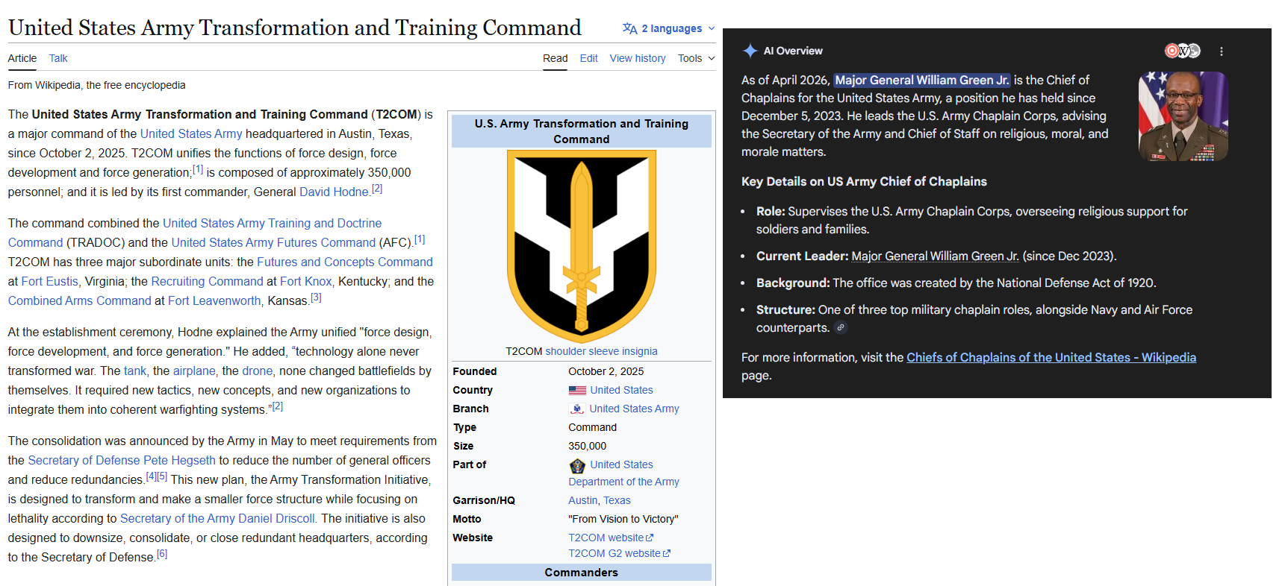The height and width of the screenshot is (586, 1288).
Task: Click the link icon after "counterparts."
Action: 841,327
